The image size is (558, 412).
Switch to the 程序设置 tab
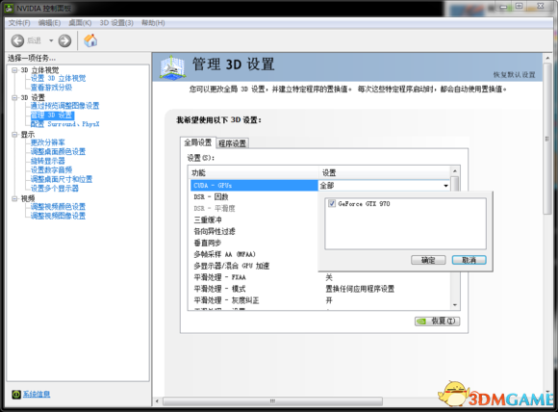tap(233, 143)
